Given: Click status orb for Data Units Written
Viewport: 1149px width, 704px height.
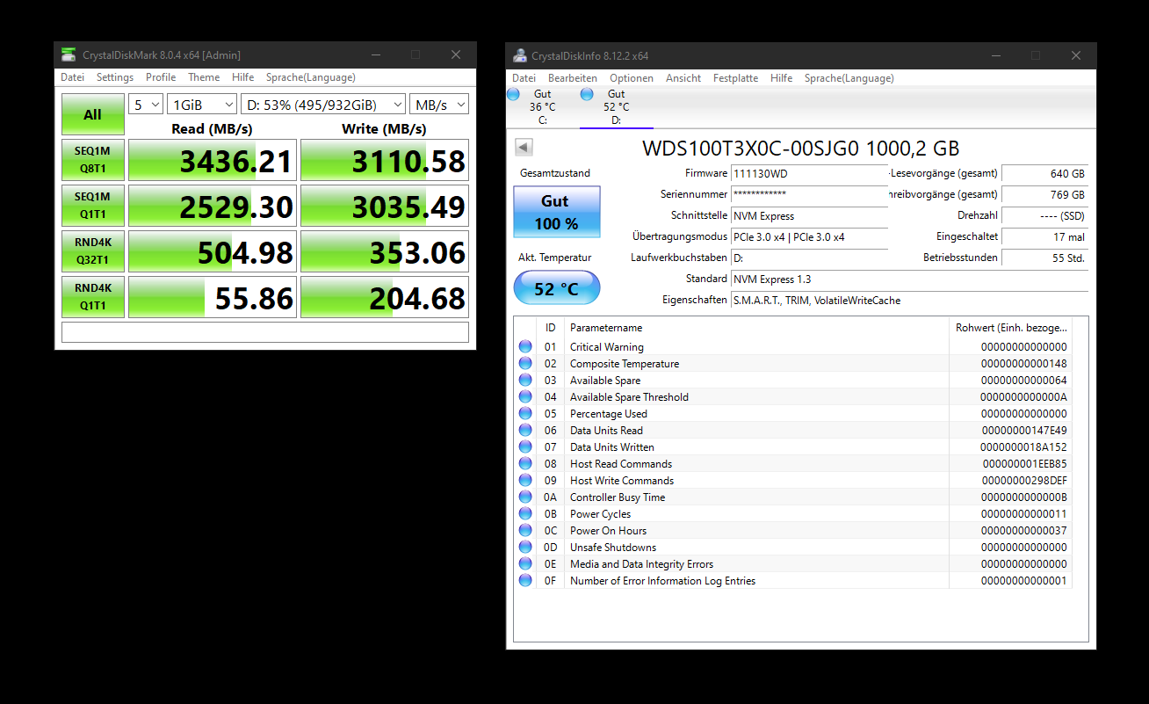Looking at the screenshot, I should pos(525,446).
